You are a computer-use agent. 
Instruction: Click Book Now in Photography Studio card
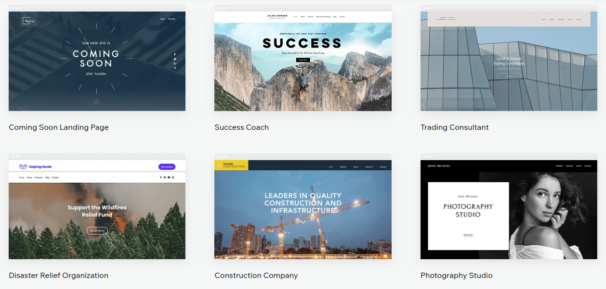coord(468,235)
